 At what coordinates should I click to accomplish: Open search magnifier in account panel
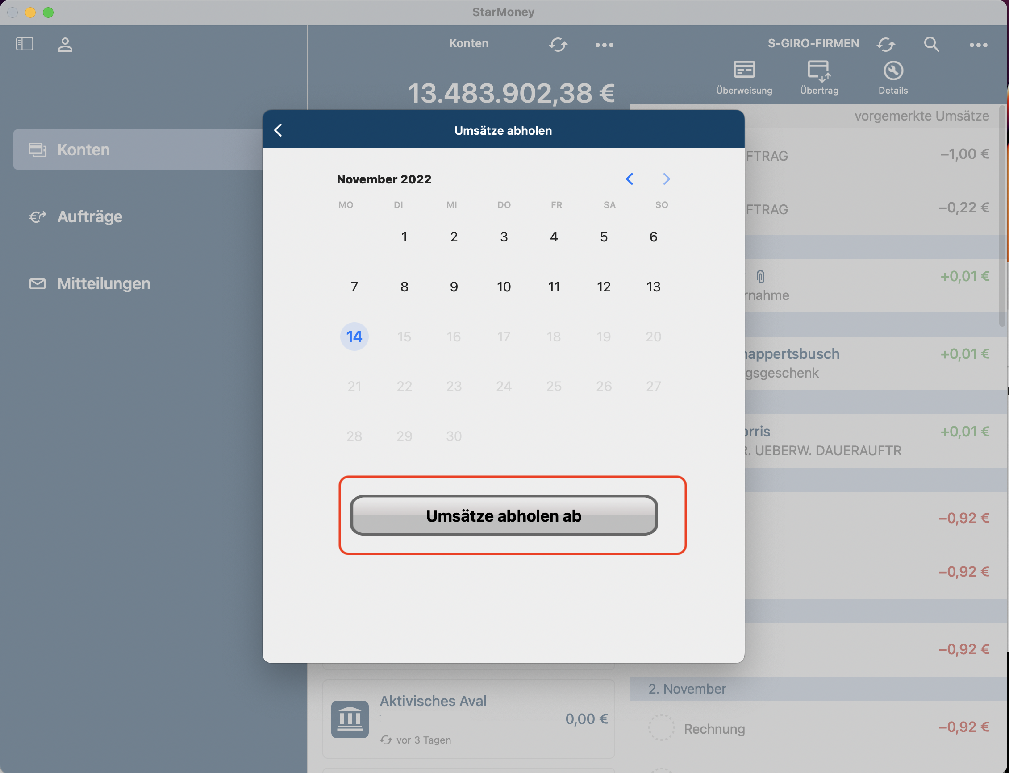(x=931, y=44)
